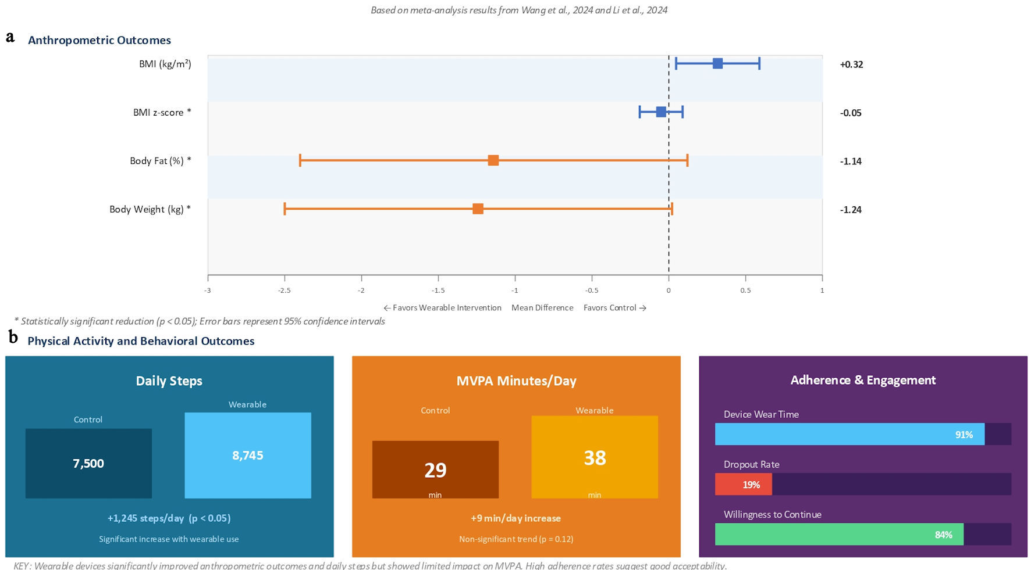Click the Anthropometric Outcomes heading

tap(99, 40)
